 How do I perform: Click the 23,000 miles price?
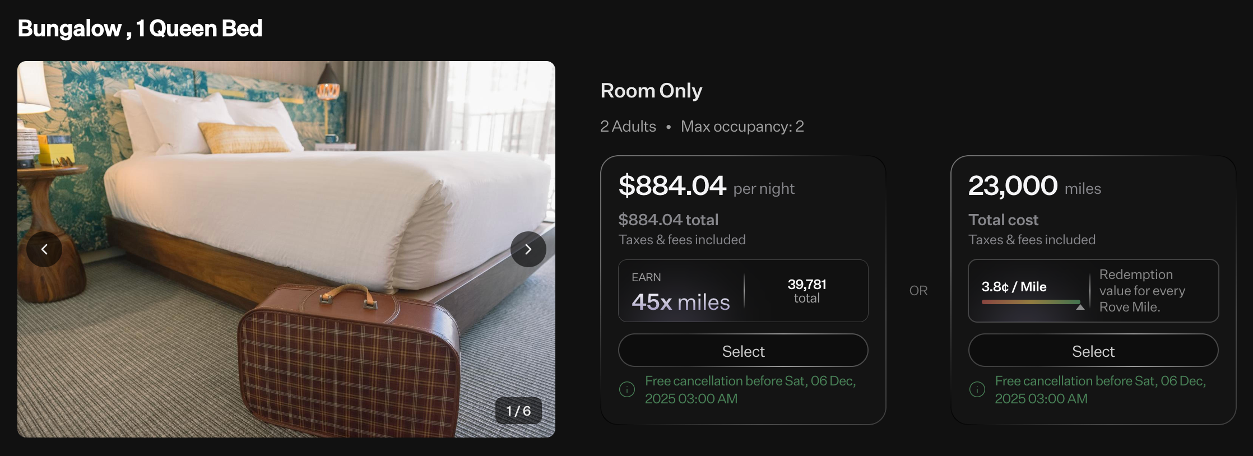1013,186
